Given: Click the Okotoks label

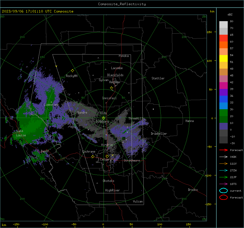Looking at the screenshot, I should 108,181.
